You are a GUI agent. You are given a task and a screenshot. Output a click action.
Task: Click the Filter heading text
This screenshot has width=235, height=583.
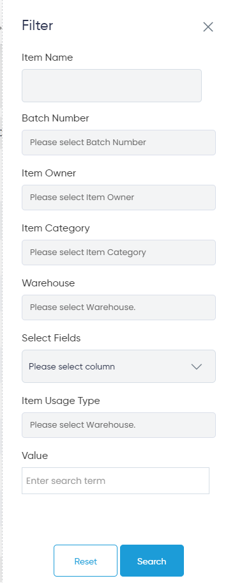click(38, 26)
